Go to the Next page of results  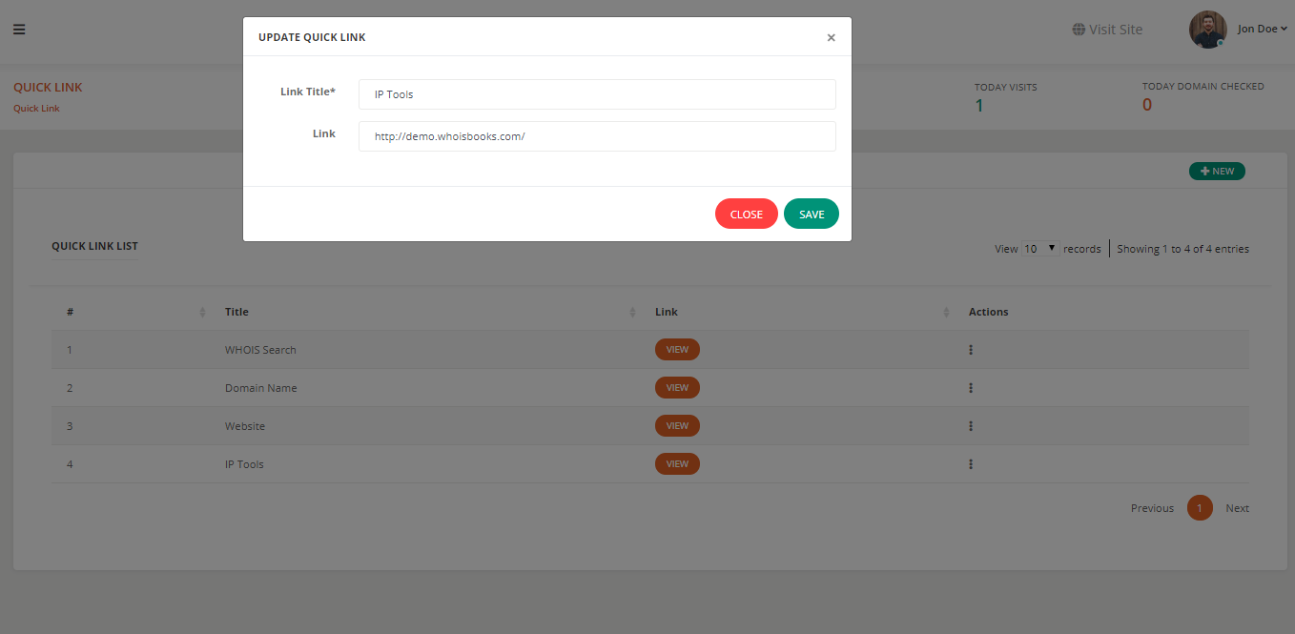[1237, 508]
